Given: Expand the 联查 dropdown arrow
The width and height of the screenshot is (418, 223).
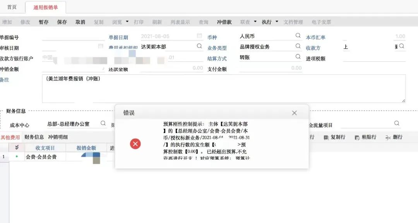Looking at the screenshot, I should 255,22.
